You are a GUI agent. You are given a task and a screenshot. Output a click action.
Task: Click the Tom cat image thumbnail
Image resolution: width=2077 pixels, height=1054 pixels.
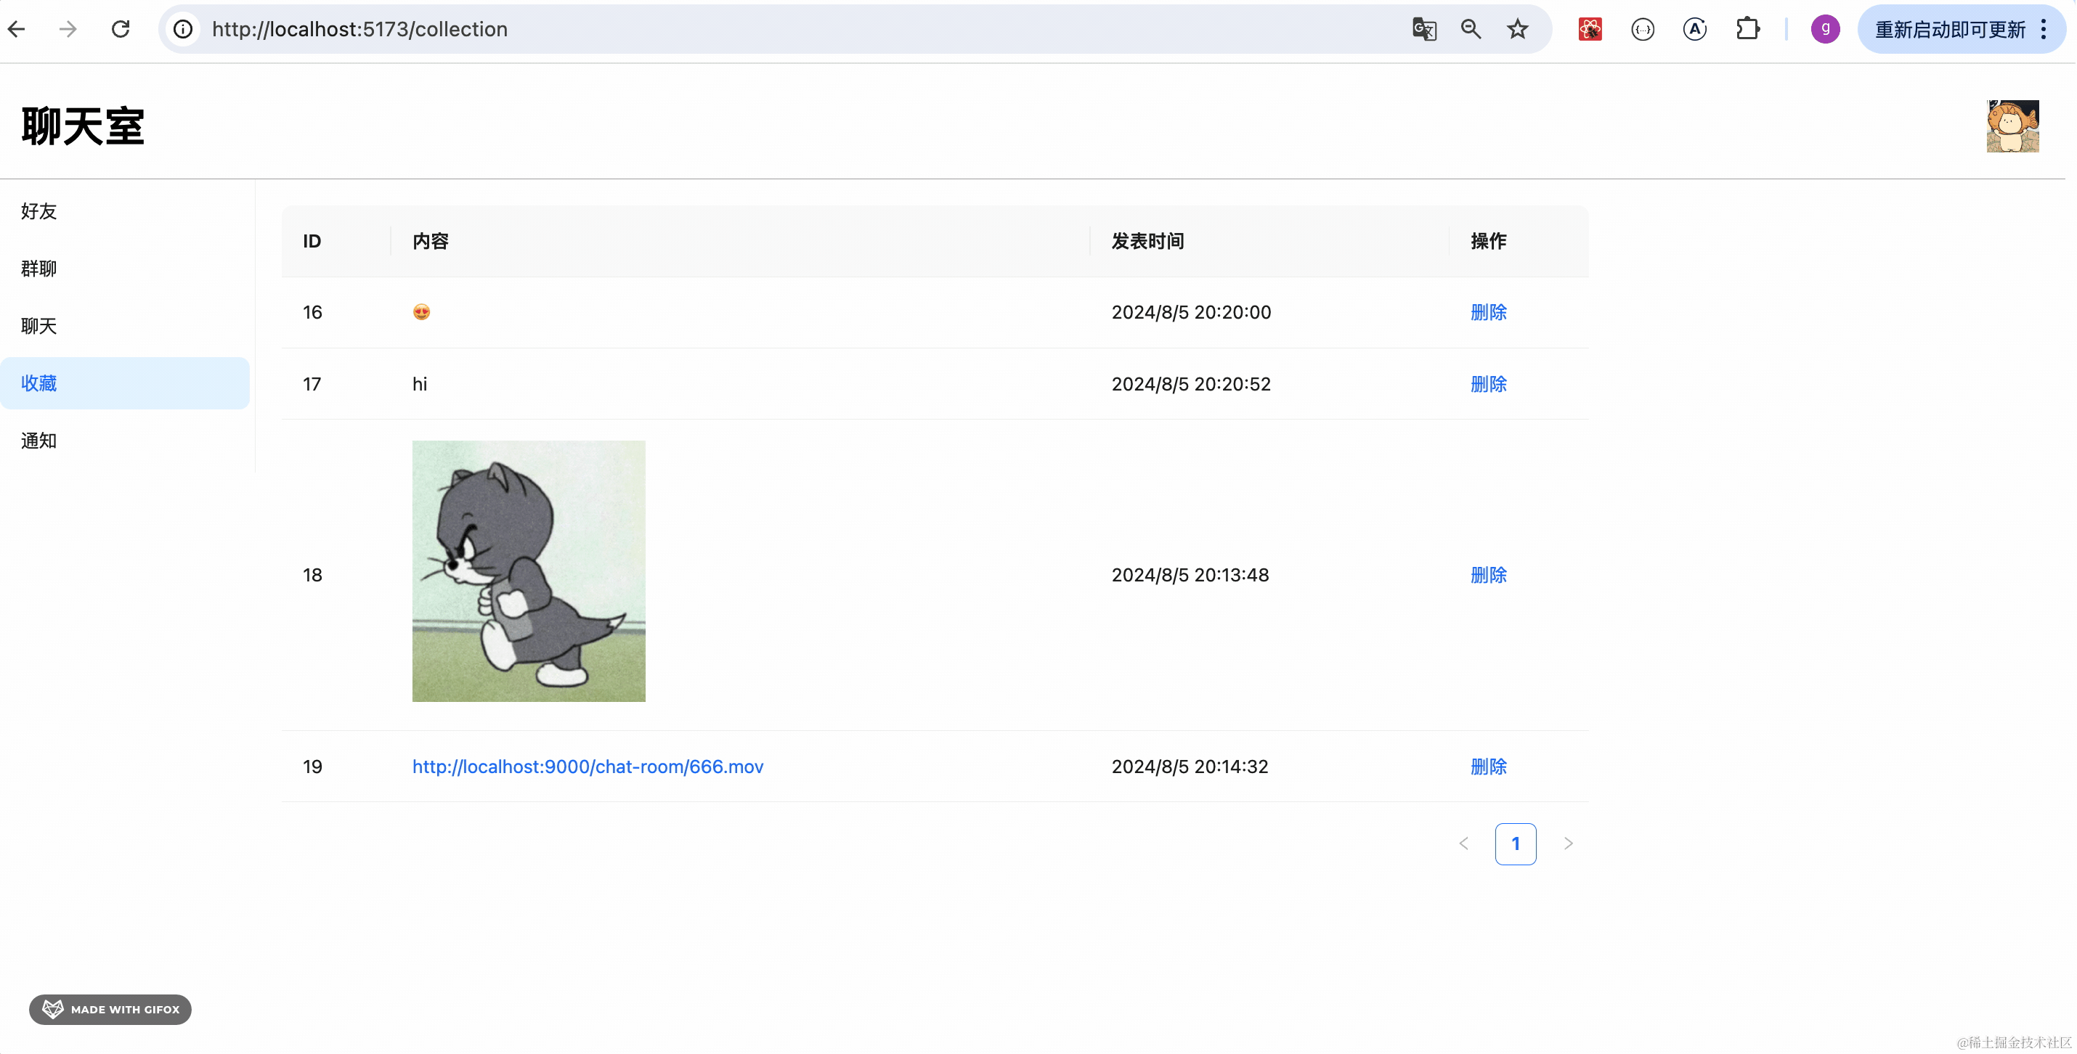(528, 571)
